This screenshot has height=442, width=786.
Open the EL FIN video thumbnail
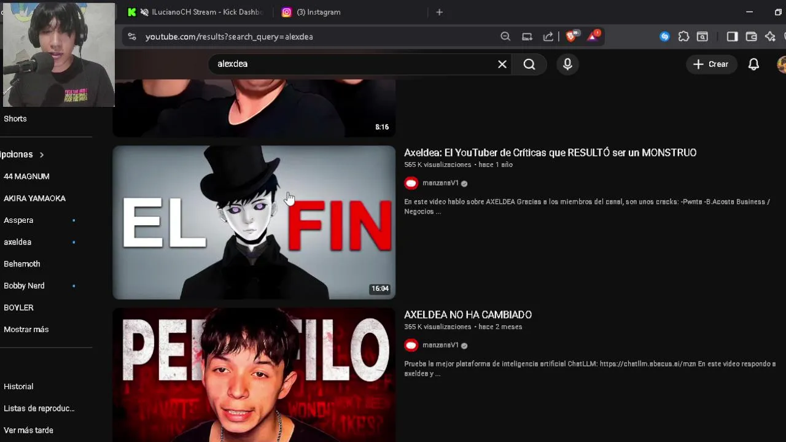(254, 222)
